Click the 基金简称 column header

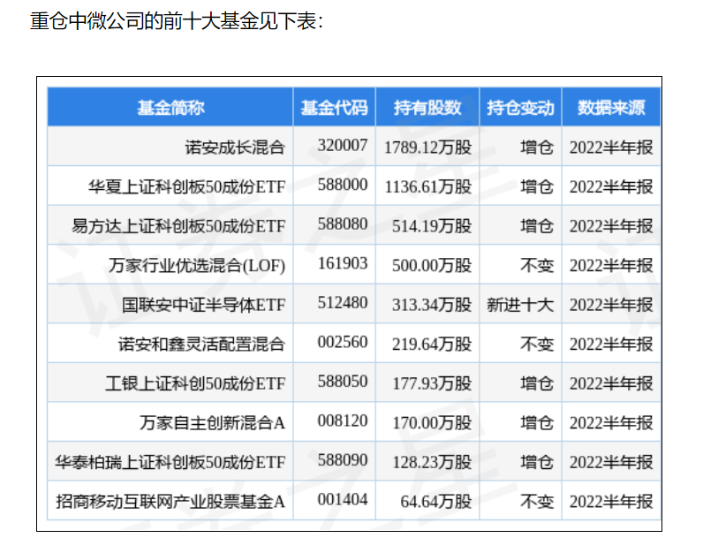click(170, 108)
